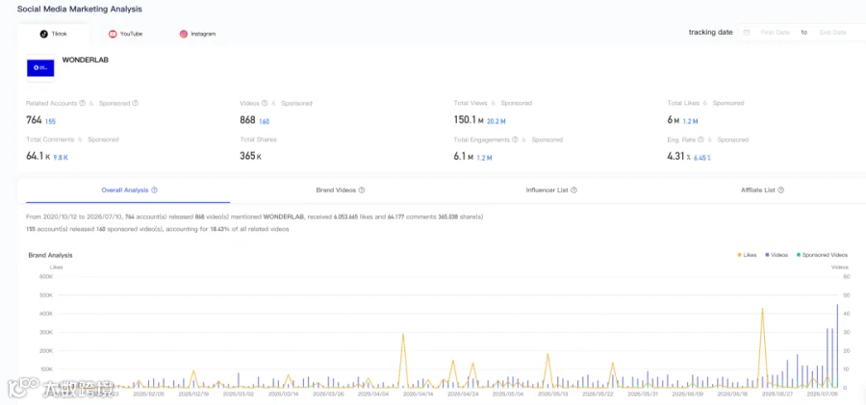Open the 1.2 M sponsored value under Total Engagements
The height and width of the screenshot is (405, 866).
[484, 158]
